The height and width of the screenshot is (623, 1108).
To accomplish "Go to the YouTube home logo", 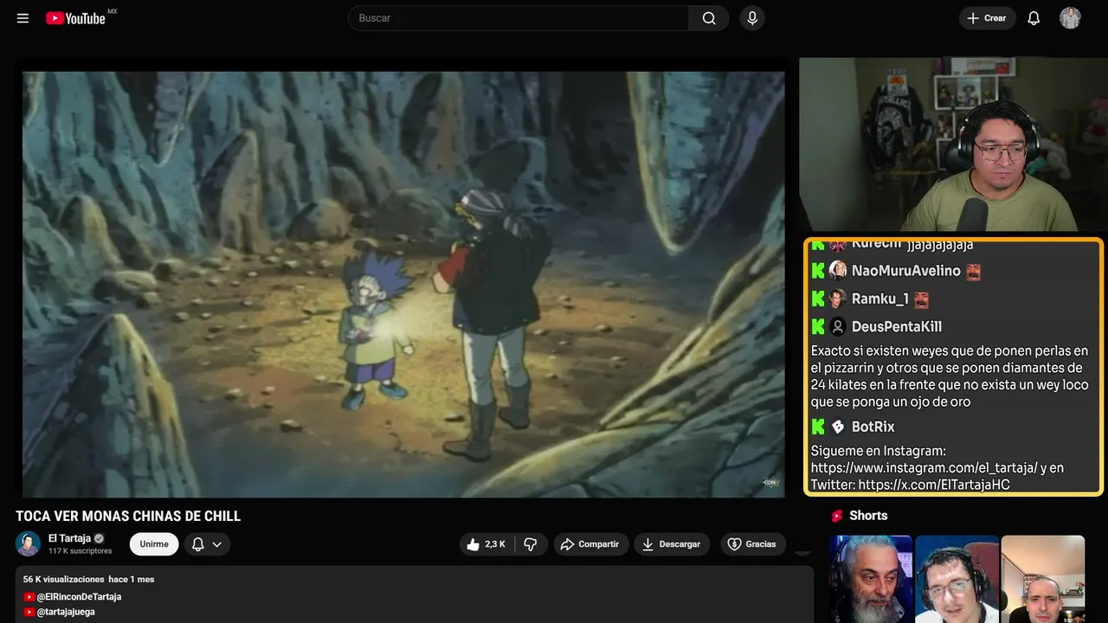I will [x=75, y=18].
